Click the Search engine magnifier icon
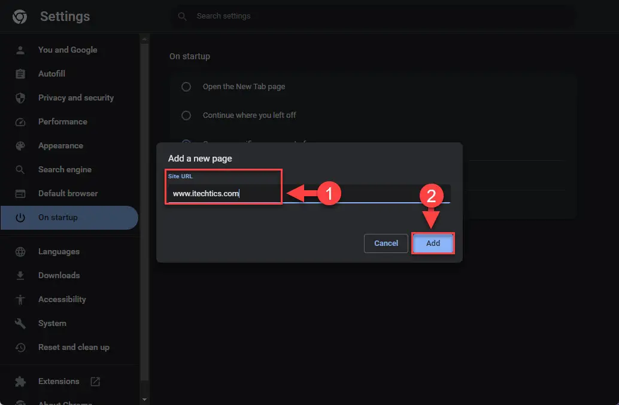Screen dimensions: 619x405 (x=20, y=169)
